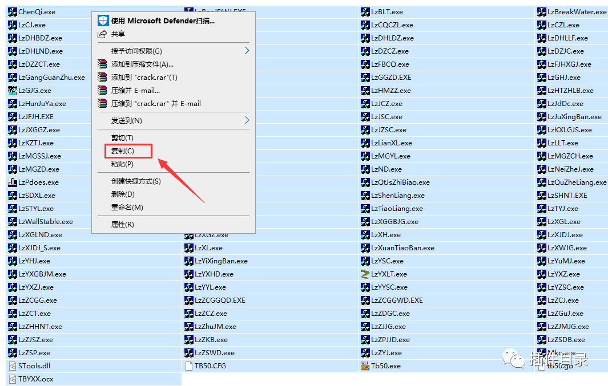Select file name LzGangGuanZhu.exe

click(51, 78)
